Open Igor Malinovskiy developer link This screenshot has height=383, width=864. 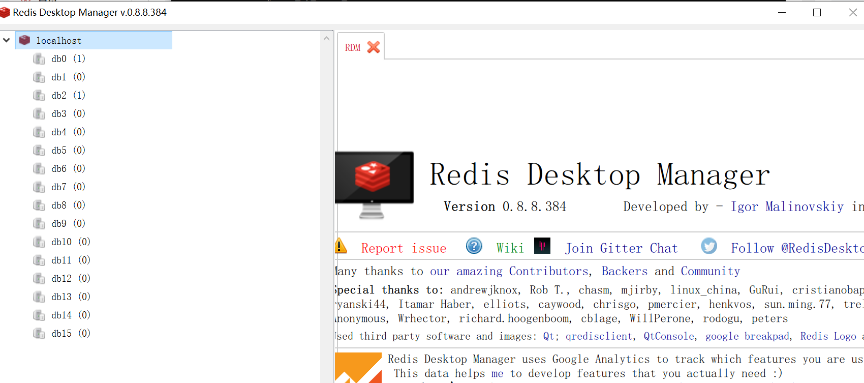pyautogui.click(x=787, y=207)
